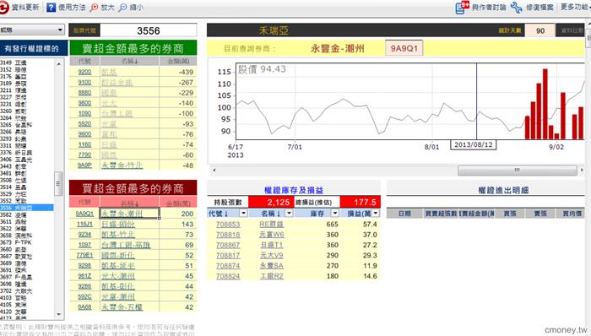Click the chart horizontal scrollbar thumb
591x336 pixels.
coord(517,171)
